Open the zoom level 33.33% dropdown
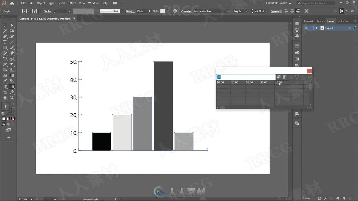The height and width of the screenshot is (201, 358). [x=31, y=199]
